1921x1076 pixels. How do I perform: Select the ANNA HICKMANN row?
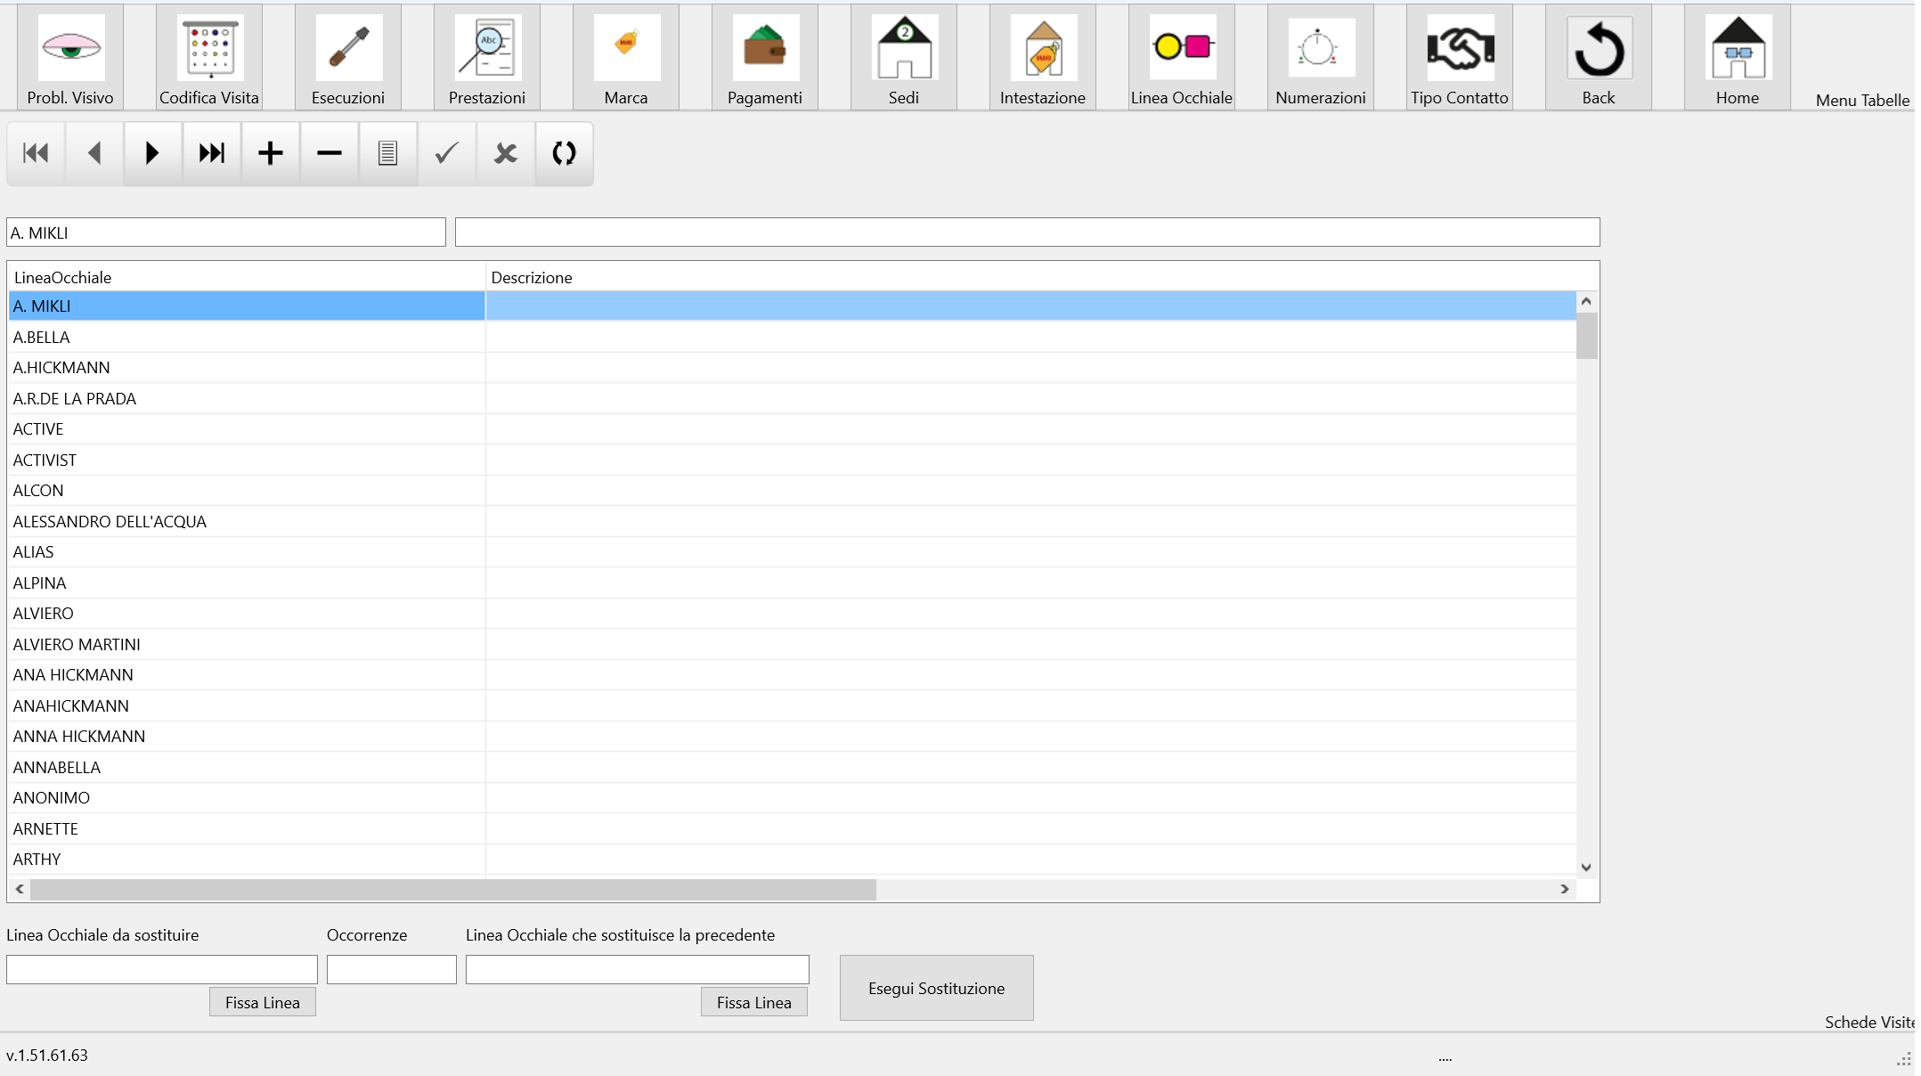point(793,737)
